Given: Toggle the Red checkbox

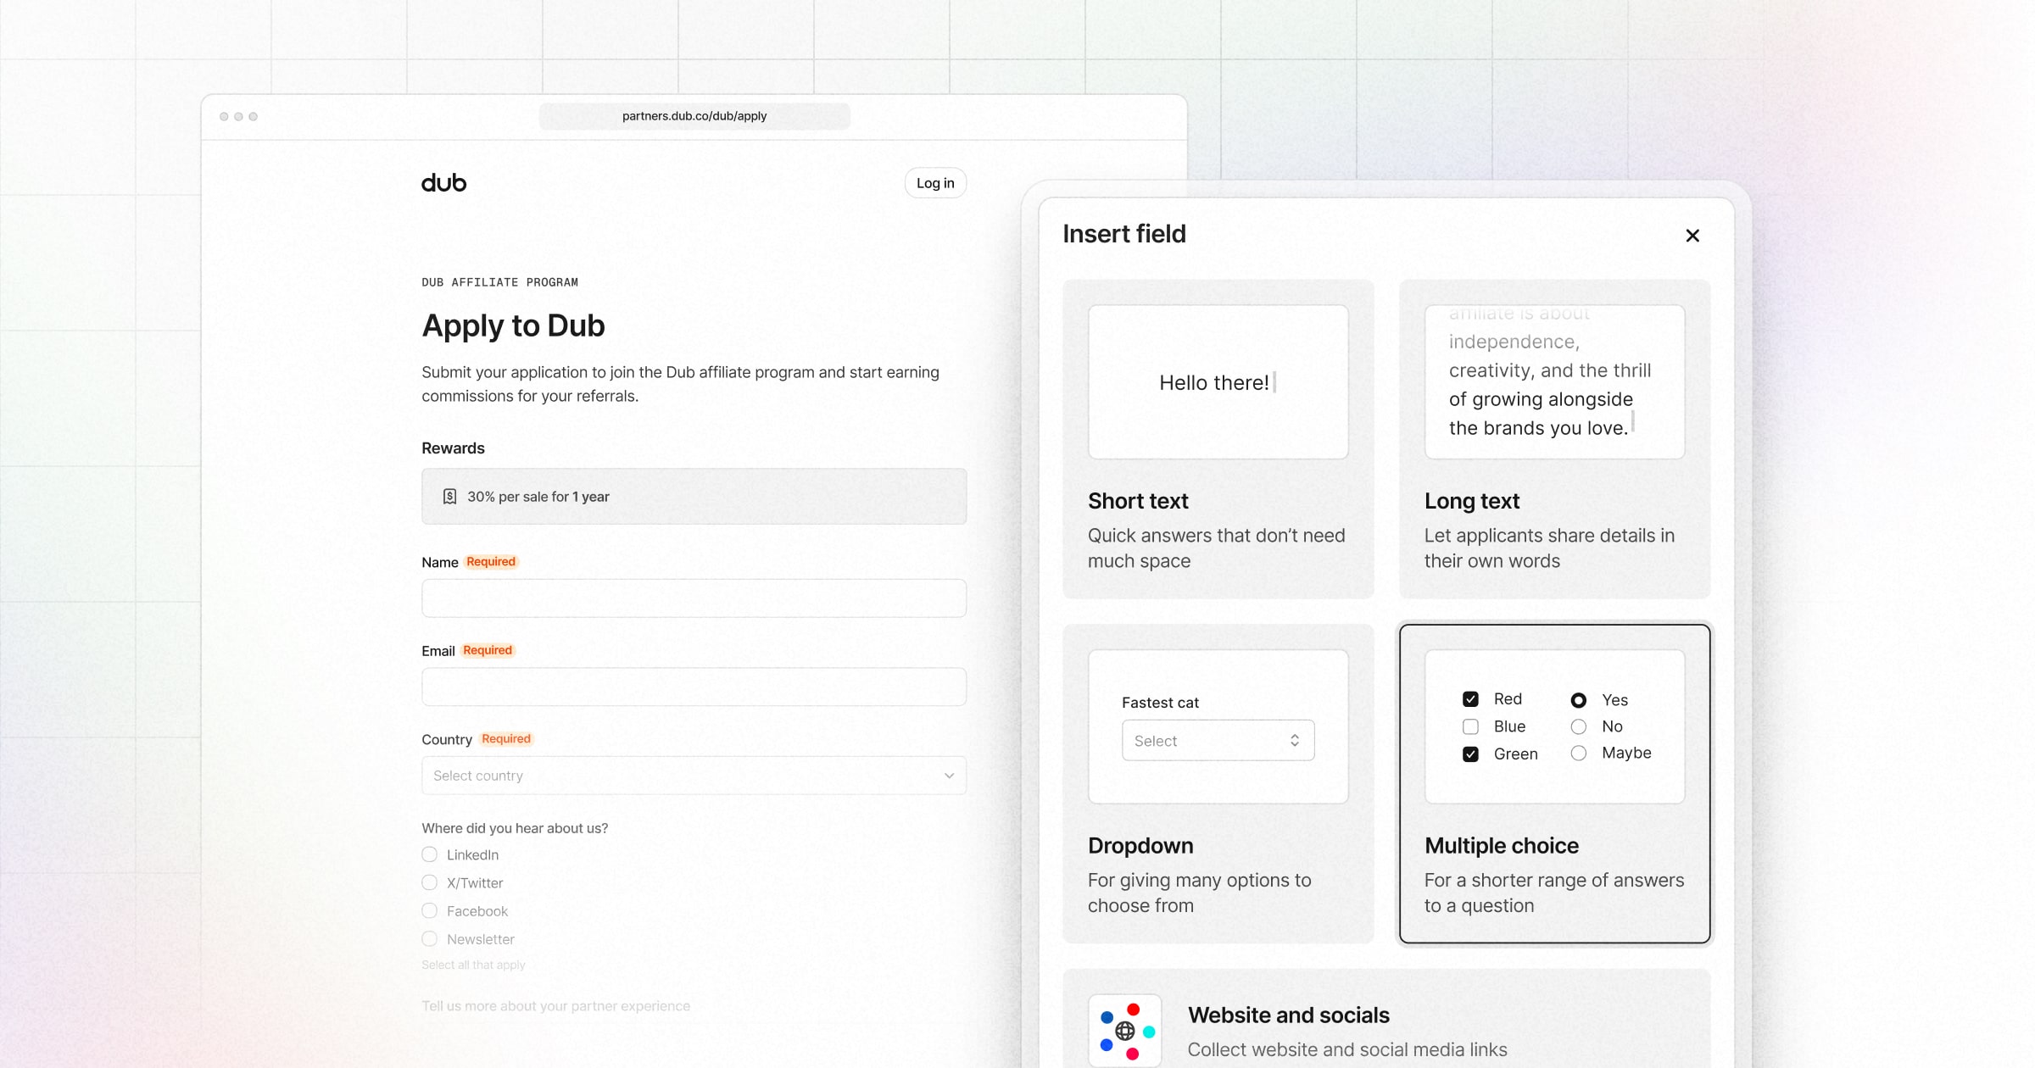Looking at the screenshot, I should (1470, 699).
